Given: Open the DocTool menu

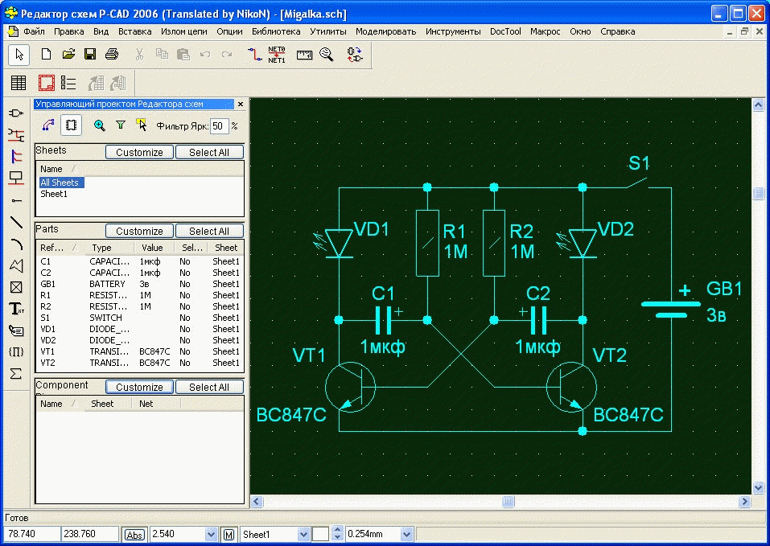Looking at the screenshot, I should (x=505, y=31).
